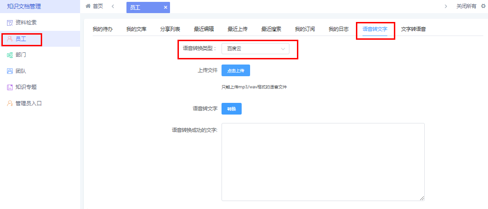Image resolution: width=488 pixels, height=209 pixels.
Task: Open the 语音转换类型 dropdown showing 百度云
Action: (255, 49)
